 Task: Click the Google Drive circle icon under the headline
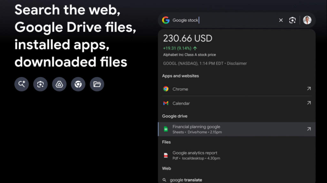point(59,84)
